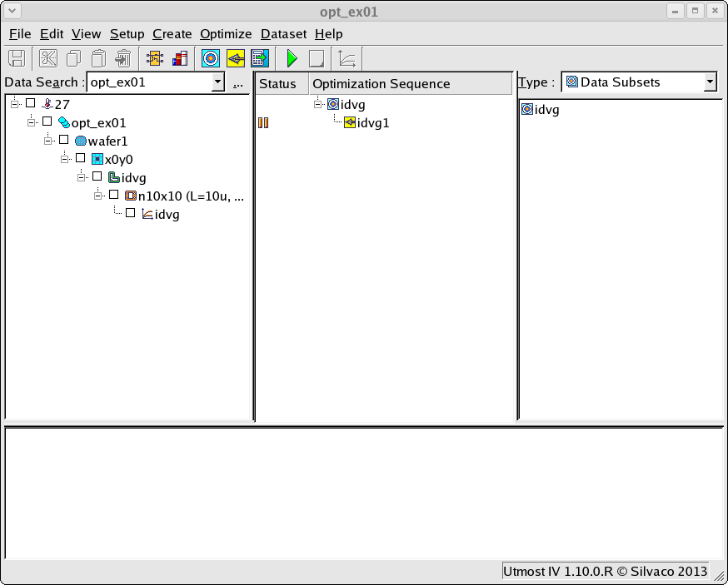This screenshot has width=728, height=585.
Task: Click inside the Data Search field
Action: click(149, 82)
